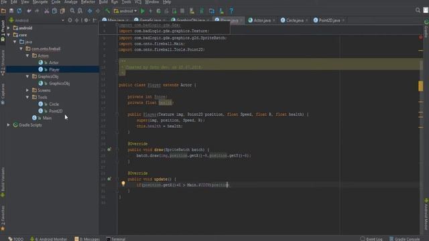
Task: Open the Android Monitor tool window
Action: pos(48,239)
